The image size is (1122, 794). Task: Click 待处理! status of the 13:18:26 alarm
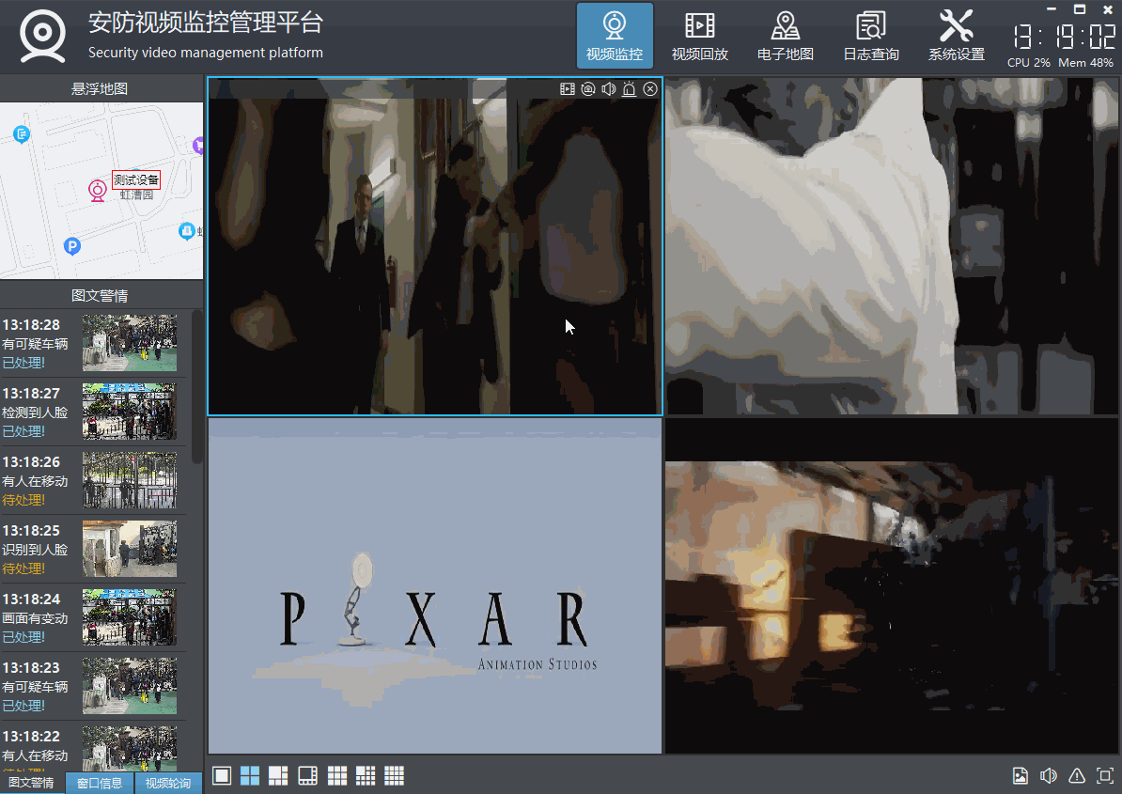pos(23,500)
